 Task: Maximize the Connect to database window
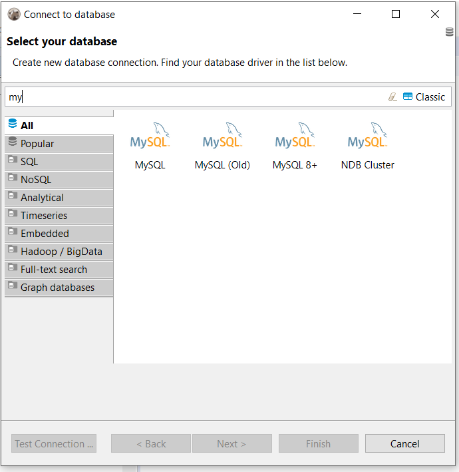point(396,14)
